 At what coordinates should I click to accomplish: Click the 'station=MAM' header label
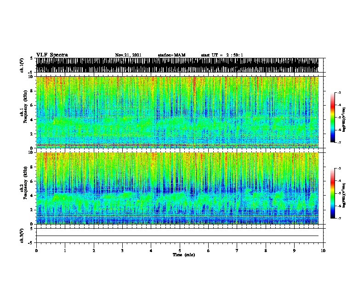click(x=171, y=55)
